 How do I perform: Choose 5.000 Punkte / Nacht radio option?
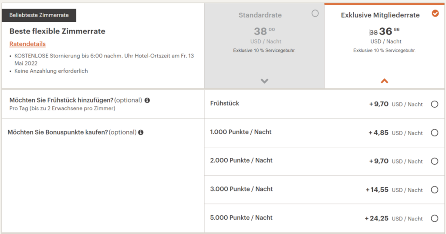[434, 218]
